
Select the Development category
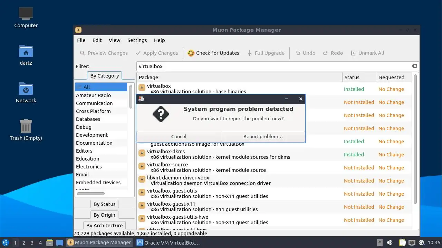[101, 135]
